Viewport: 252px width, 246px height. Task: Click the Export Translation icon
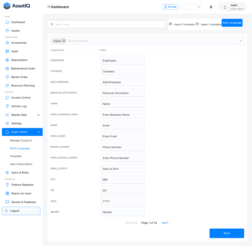tap(170, 24)
